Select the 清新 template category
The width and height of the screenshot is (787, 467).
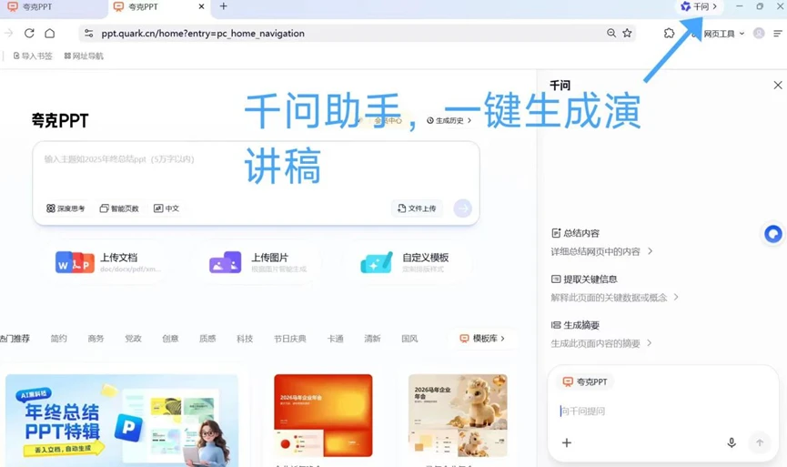(x=372, y=339)
